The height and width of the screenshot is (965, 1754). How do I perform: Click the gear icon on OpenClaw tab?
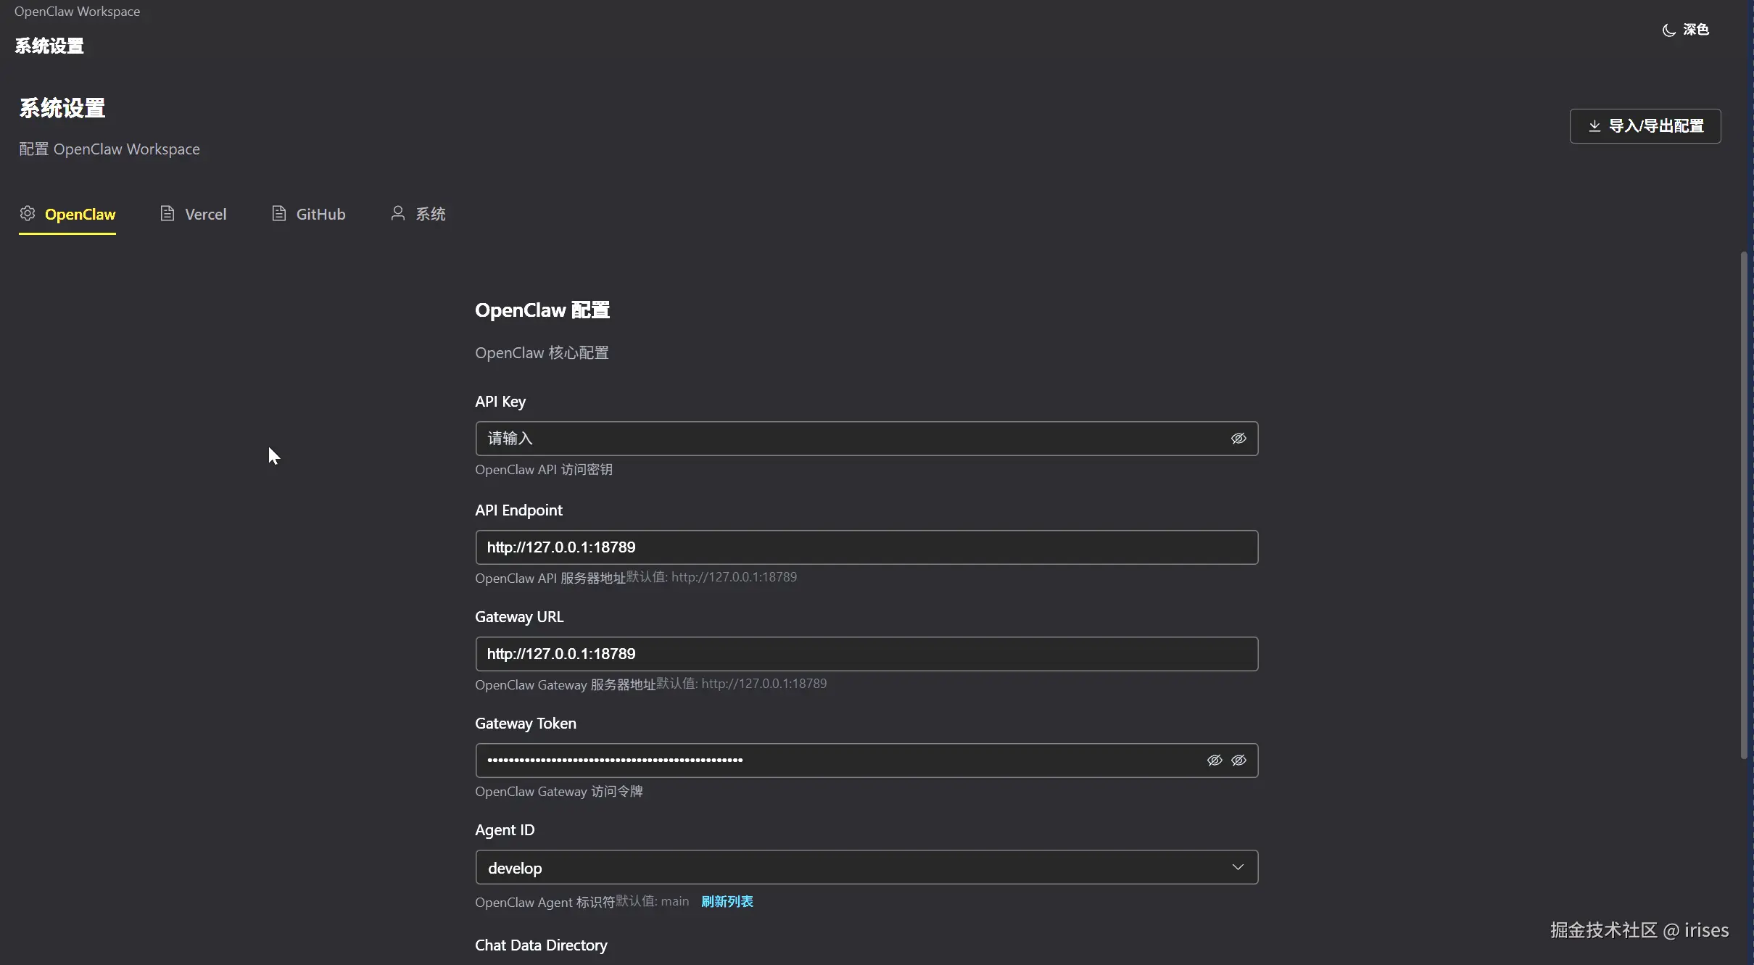pyautogui.click(x=28, y=213)
